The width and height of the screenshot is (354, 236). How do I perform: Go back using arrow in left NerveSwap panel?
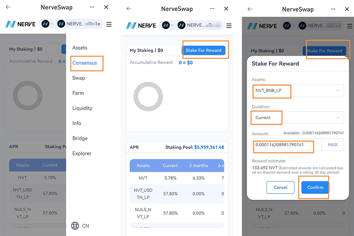click(8, 7)
